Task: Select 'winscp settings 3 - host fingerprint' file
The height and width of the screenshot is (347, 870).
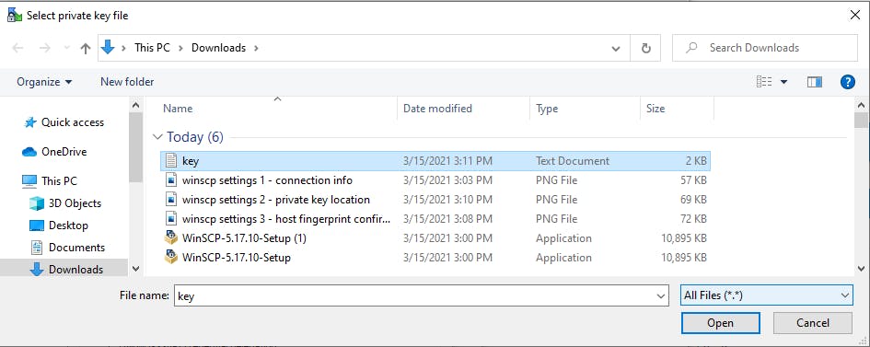Action: [286, 219]
